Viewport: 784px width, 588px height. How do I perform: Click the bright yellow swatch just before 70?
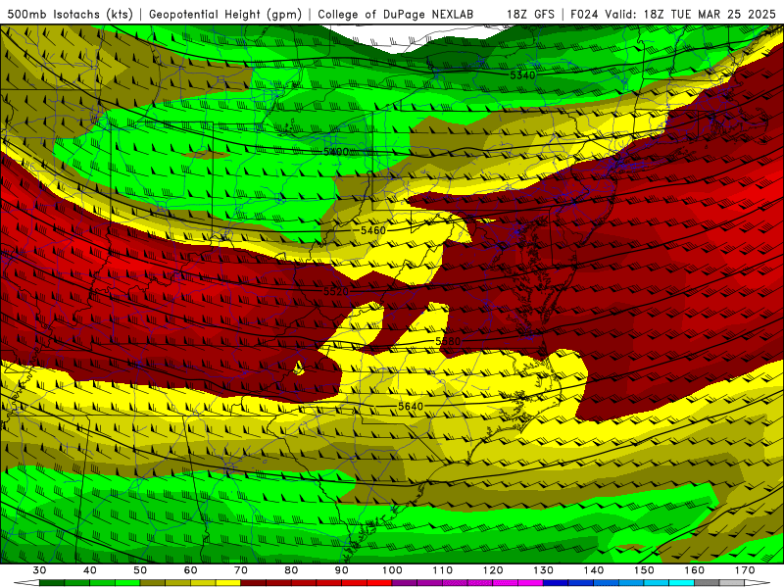228,583
